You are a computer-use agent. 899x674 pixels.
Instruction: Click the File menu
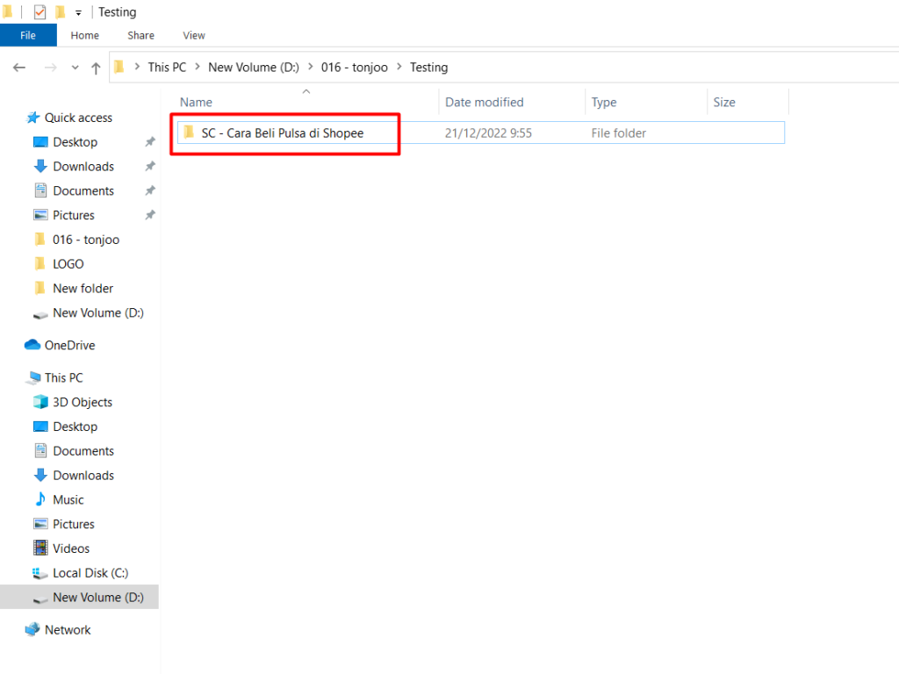pos(28,35)
